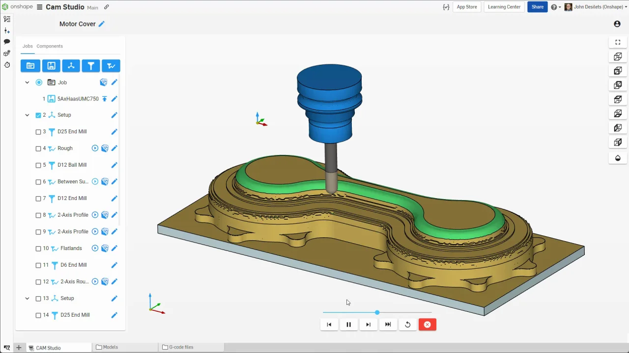Click the Share button
The image size is (629, 353).
(538, 7)
